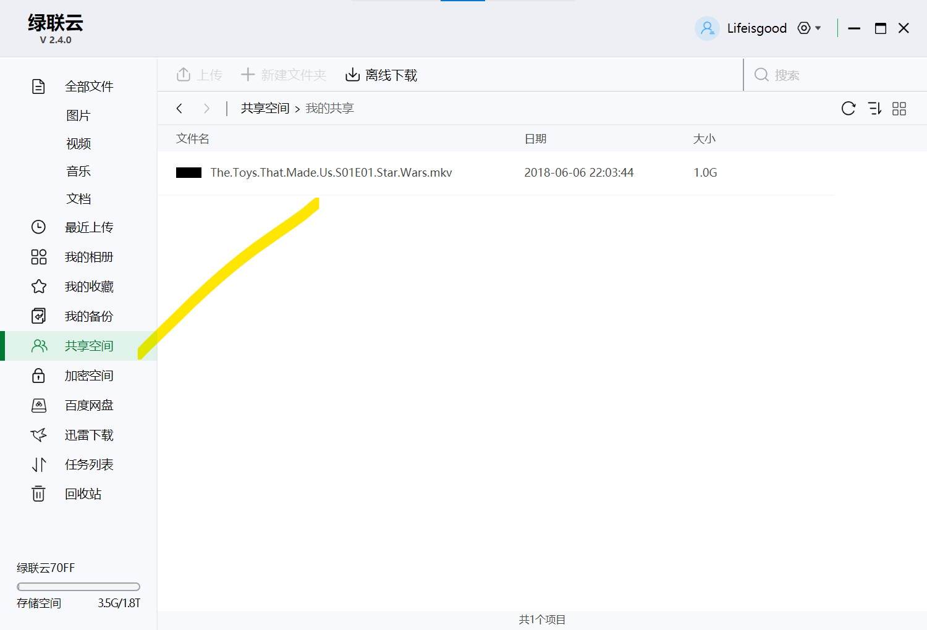Click the 上传 upload button
927x630 pixels.
[199, 75]
